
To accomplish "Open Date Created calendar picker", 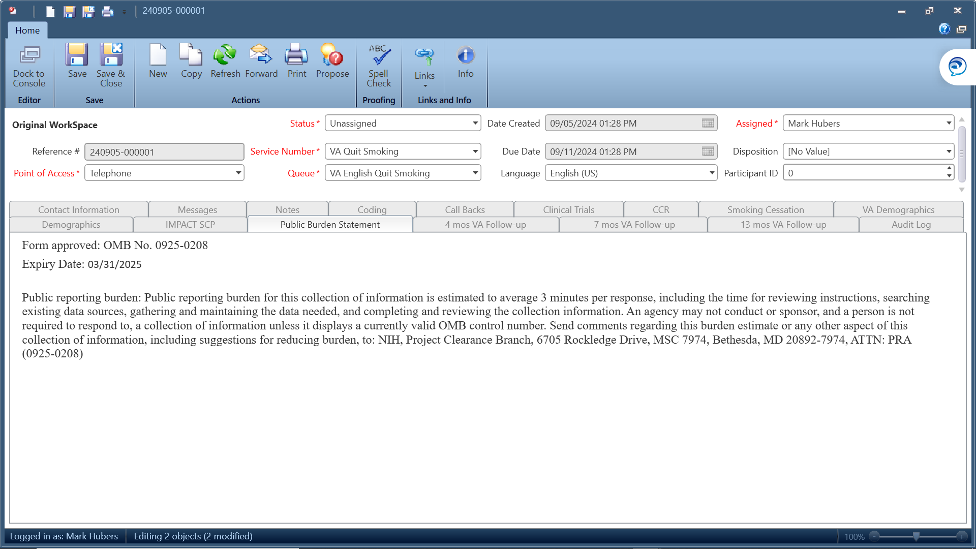I will (708, 123).
